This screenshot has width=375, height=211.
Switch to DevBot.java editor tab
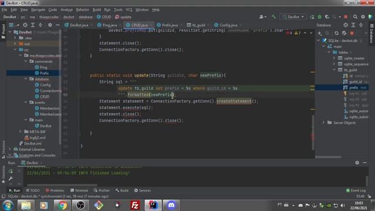pyautogui.click(x=79, y=25)
